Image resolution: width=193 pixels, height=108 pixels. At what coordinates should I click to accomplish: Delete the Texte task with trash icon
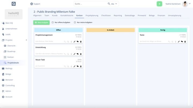click(185, 42)
